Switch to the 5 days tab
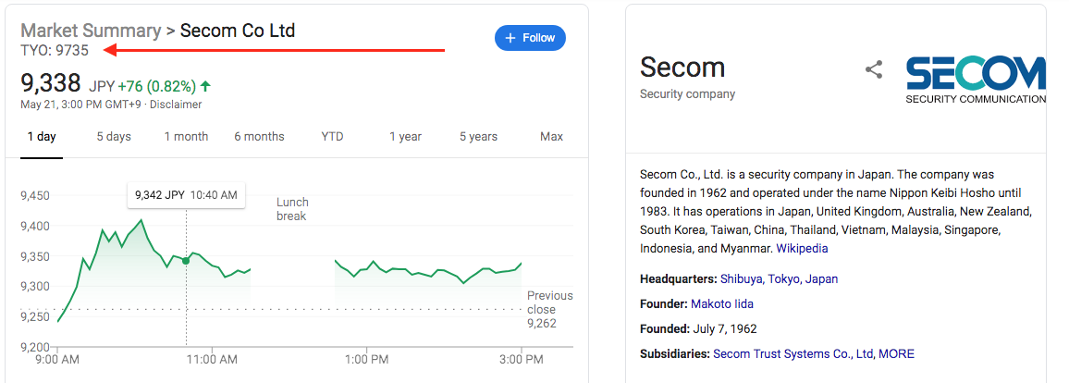The height and width of the screenshot is (383, 1069). [114, 136]
